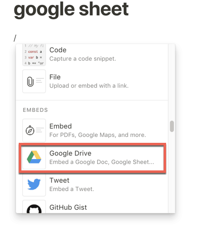Choose the Google Drive embed option
Image resolution: width=206 pixels, height=230 pixels.
tap(92, 158)
